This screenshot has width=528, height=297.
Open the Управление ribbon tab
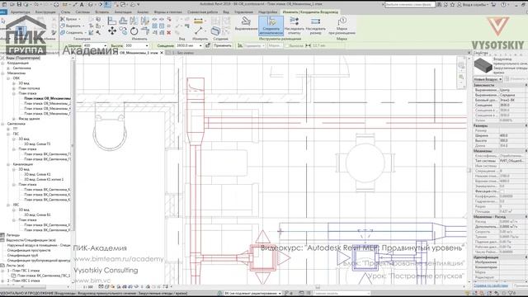click(243, 12)
